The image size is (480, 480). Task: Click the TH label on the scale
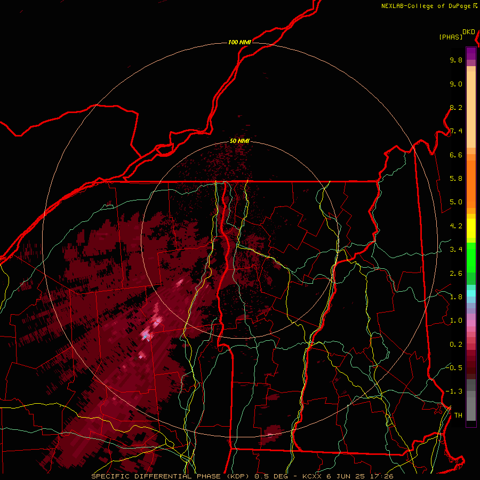tap(458, 415)
